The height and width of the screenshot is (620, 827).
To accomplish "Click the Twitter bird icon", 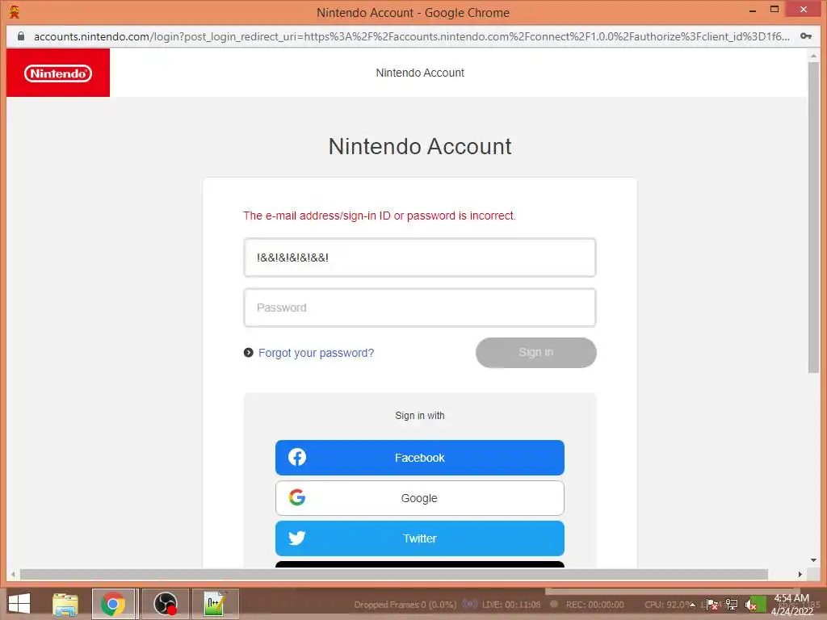I will [297, 538].
